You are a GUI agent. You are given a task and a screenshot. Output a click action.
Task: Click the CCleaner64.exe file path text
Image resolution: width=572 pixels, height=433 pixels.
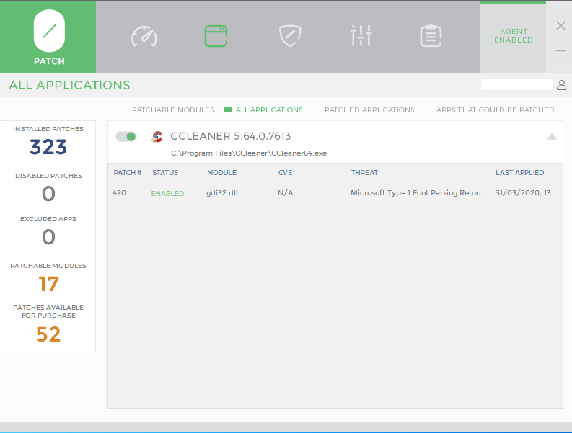(249, 153)
